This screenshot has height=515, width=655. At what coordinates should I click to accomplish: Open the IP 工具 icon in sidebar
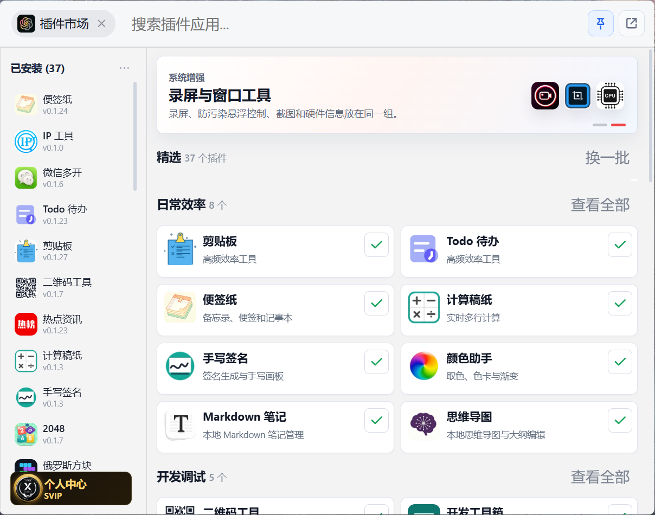25,141
